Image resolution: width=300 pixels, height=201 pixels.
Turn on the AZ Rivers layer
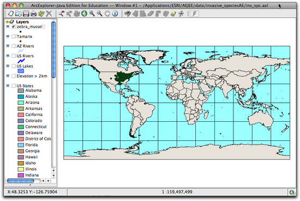click(x=14, y=46)
